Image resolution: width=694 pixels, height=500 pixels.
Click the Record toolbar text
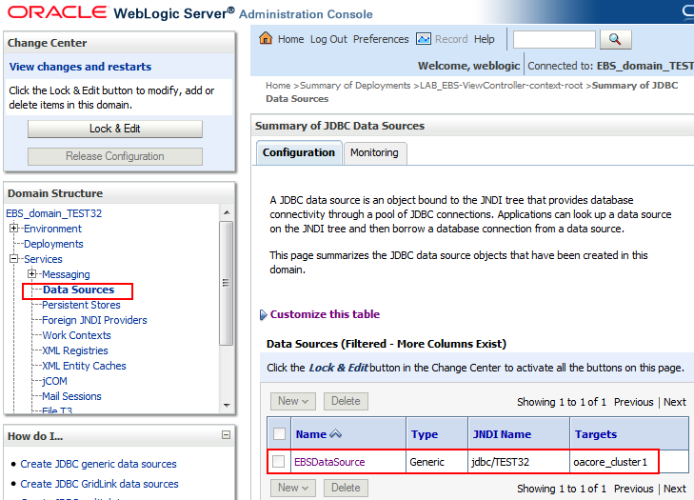[x=451, y=39]
